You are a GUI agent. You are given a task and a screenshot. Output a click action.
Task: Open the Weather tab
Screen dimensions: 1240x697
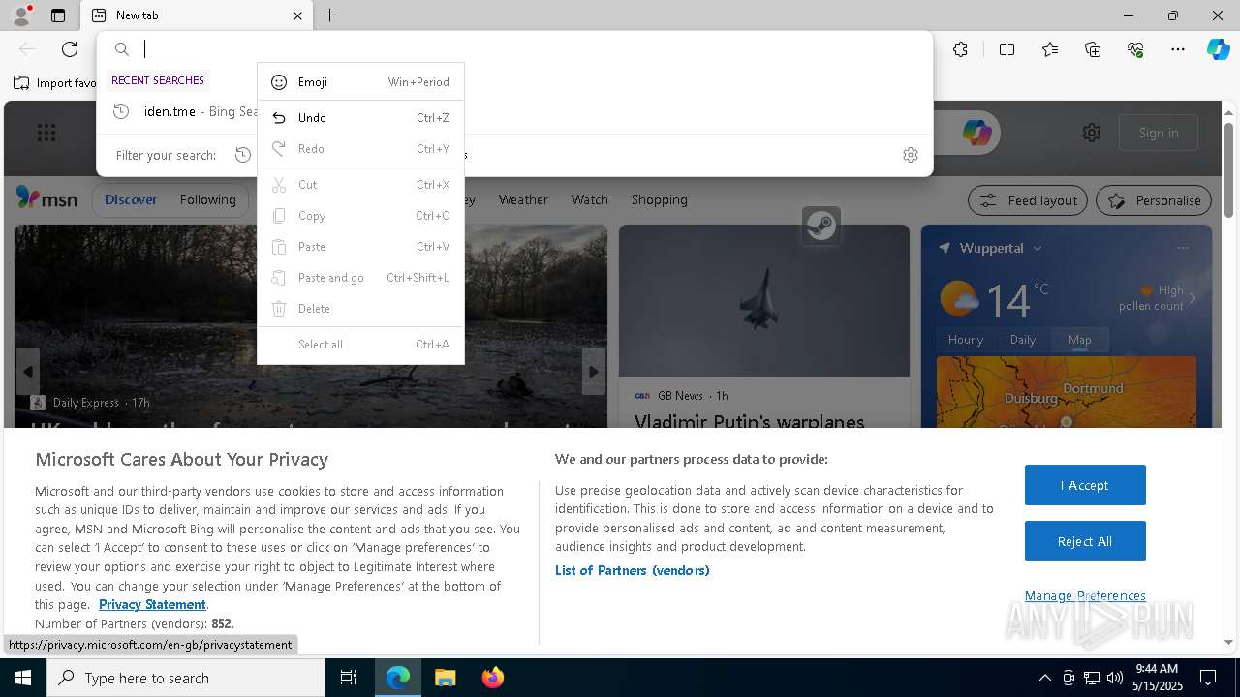pyautogui.click(x=523, y=199)
